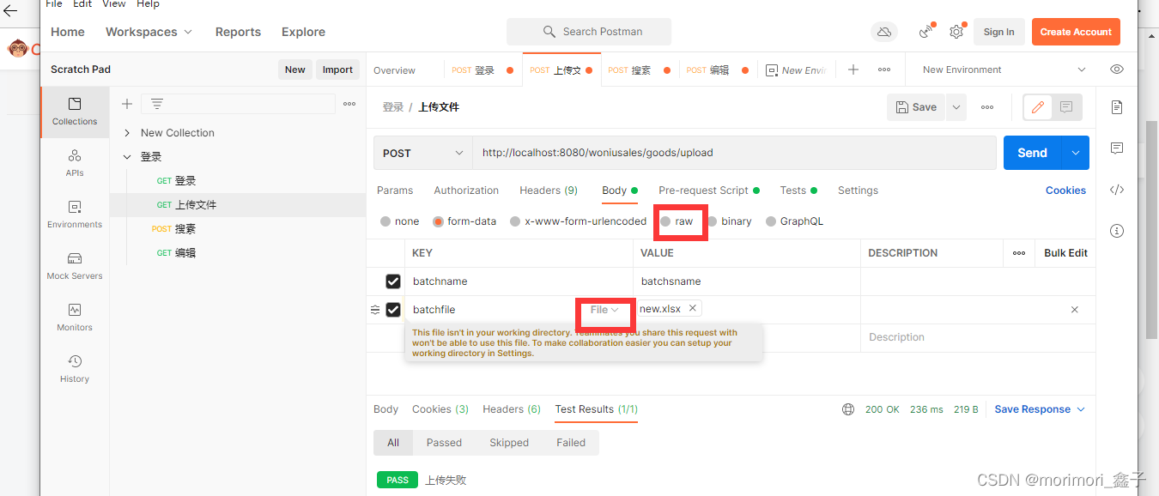The image size is (1159, 496).
Task: Open the Save Response dropdown
Action: 1040,409
